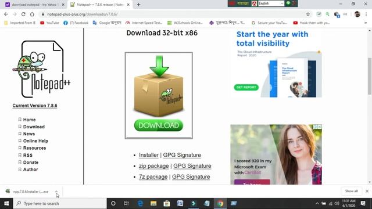This screenshot has height=209, width=372.
Task: Click the extension with blue badge 1
Action: pos(337,15)
